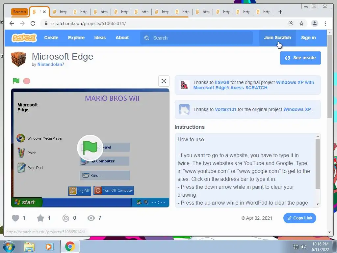The image size is (337, 253).
Task: Open the Ideas menu item
Action: (100, 38)
